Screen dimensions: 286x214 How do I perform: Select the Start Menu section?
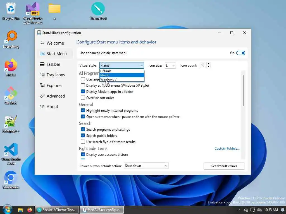point(55,54)
